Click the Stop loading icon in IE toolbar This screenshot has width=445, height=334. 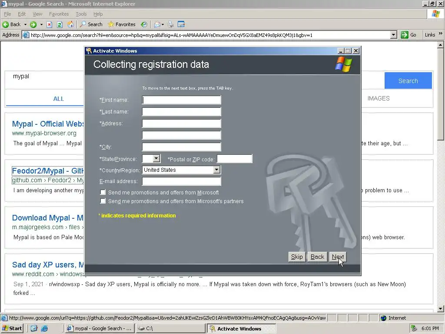click(x=49, y=24)
